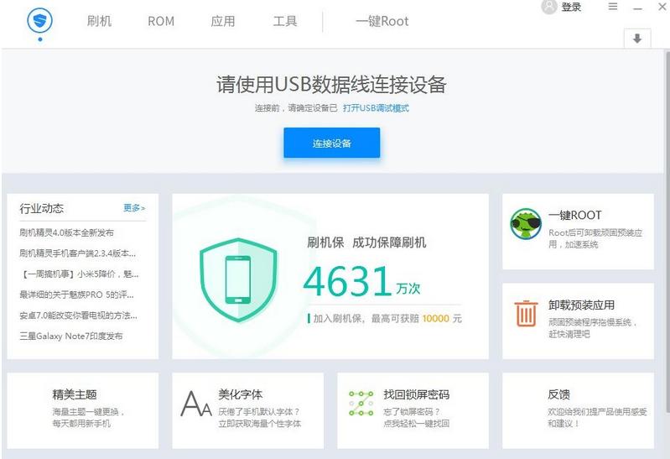
Task: Click the blue shield app logo
Action: tap(39, 20)
